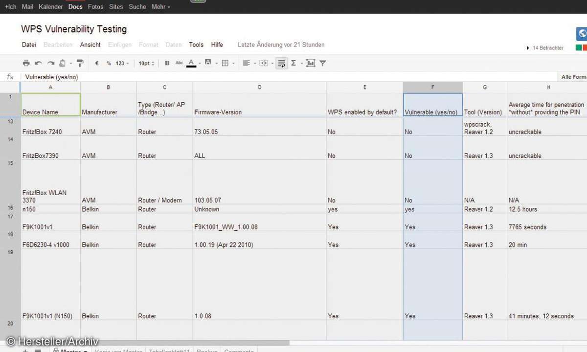Click the filter funnel icon

(323, 63)
